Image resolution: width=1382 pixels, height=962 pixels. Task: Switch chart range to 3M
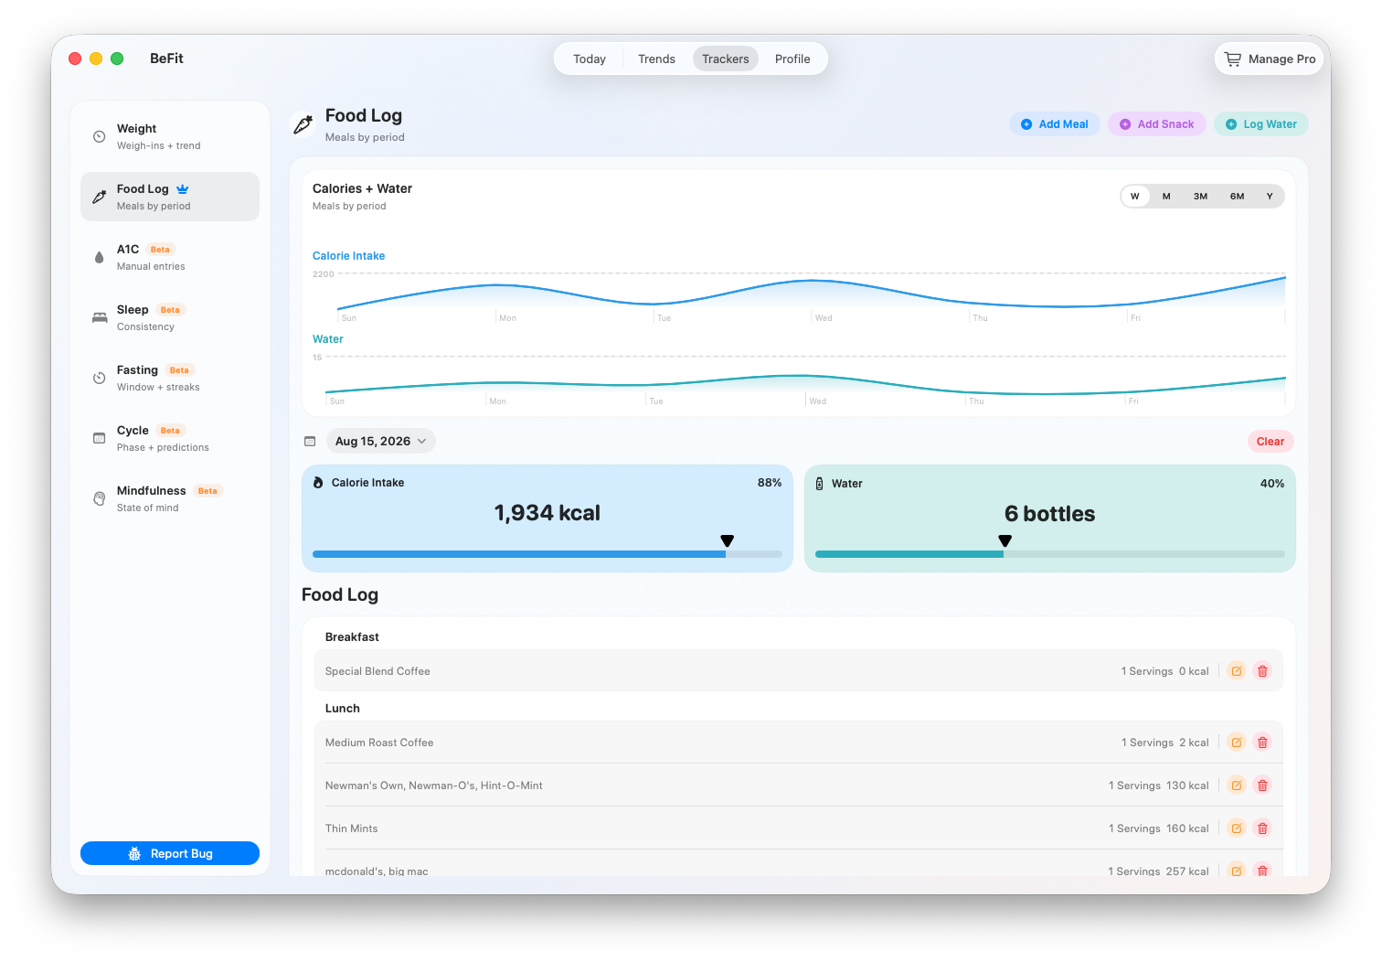click(1200, 197)
